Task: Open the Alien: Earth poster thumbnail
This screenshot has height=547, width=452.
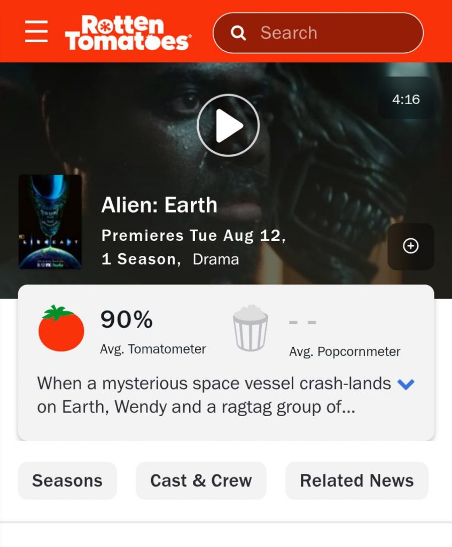Action: [50, 222]
